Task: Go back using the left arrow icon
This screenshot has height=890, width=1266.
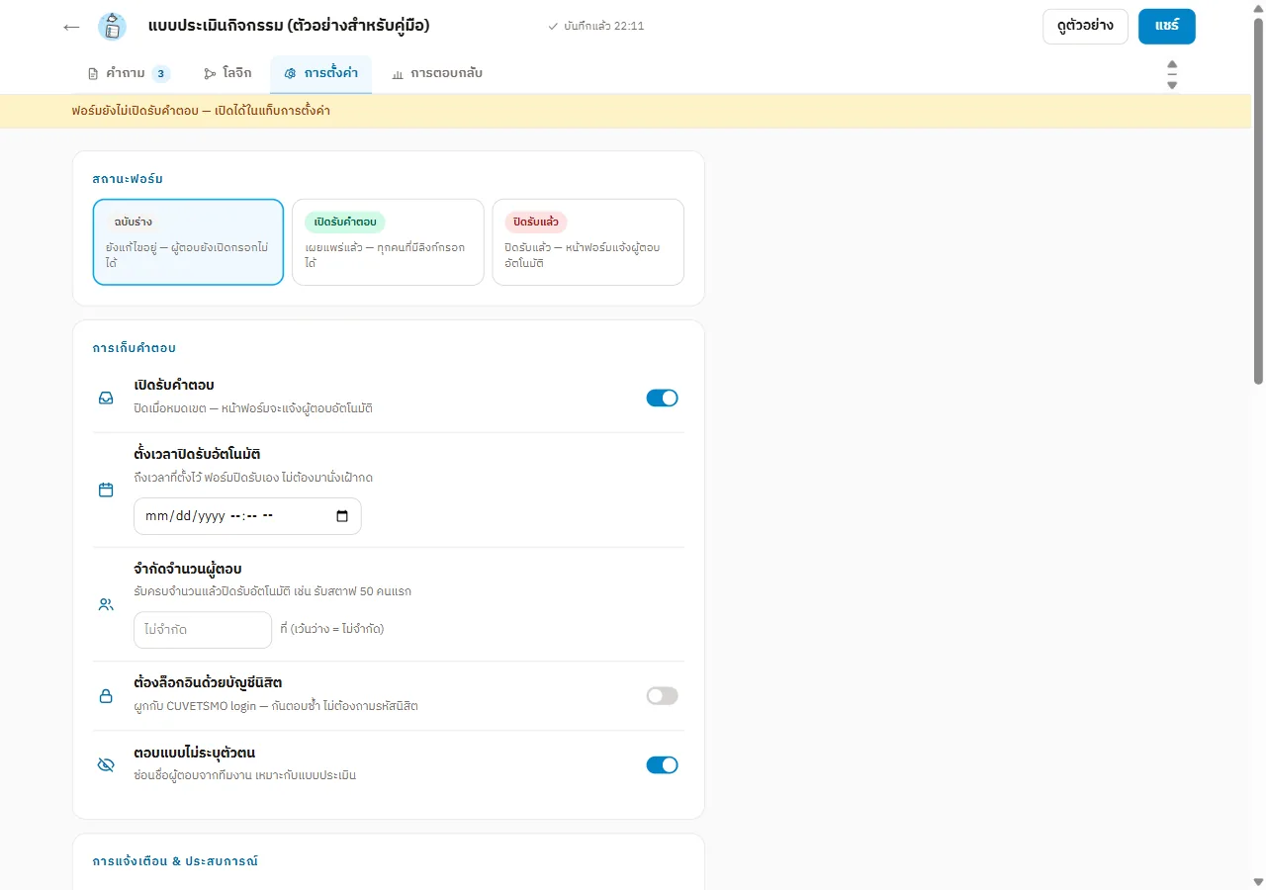Action: [71, 27]
